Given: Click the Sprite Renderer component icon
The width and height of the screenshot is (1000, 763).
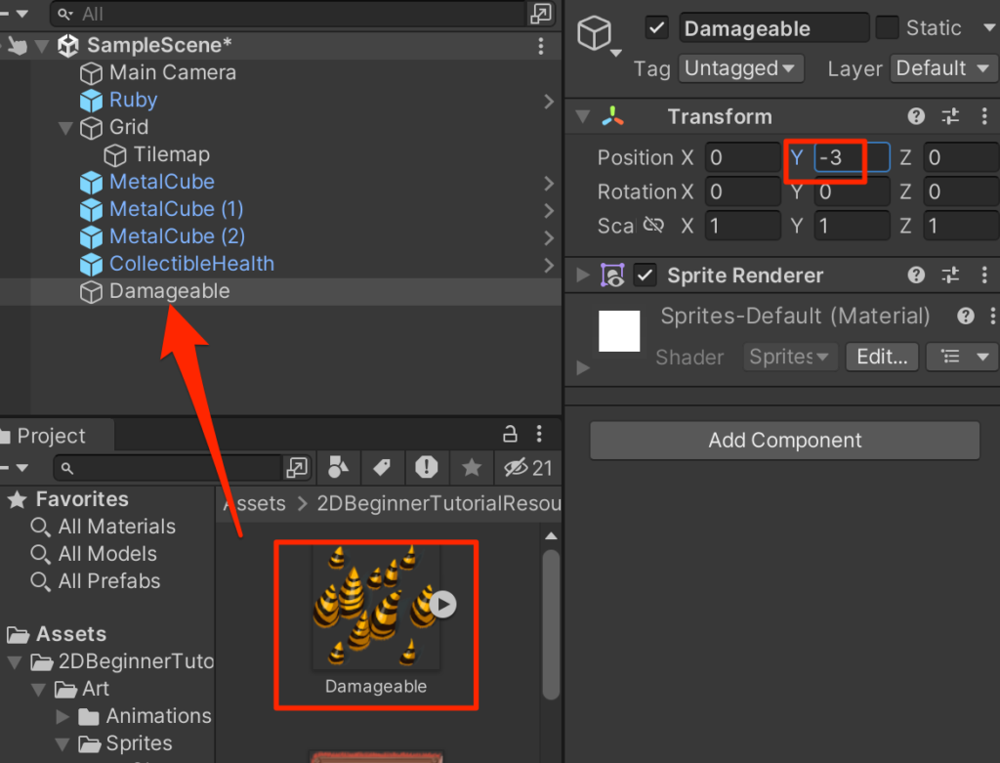Looking at the screenshot, I should pyautogui.click(x=612, y=275).
